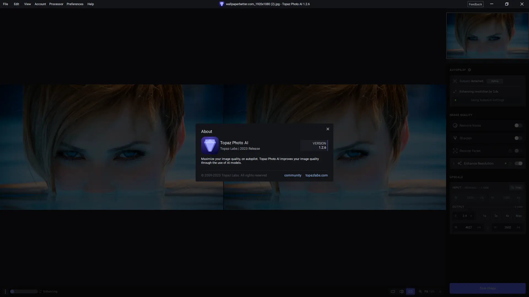This screenshot has height=297, width=529.
Task: Open the three-dot options menu icon
Action: [5, 291]
